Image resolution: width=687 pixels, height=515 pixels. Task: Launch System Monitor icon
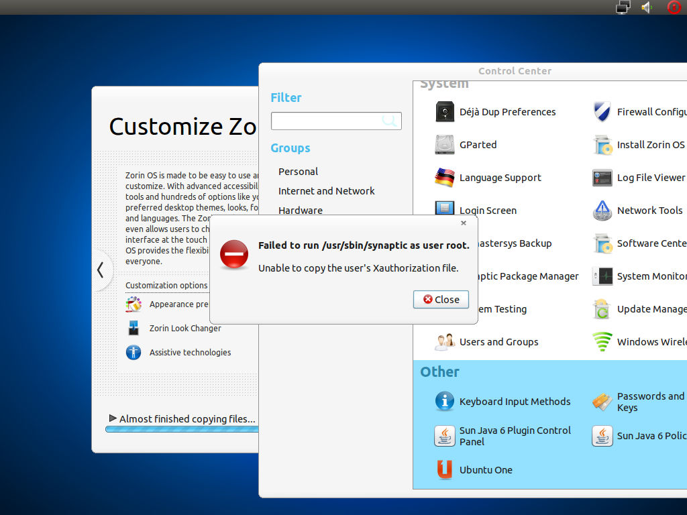[x=602, y=276]
